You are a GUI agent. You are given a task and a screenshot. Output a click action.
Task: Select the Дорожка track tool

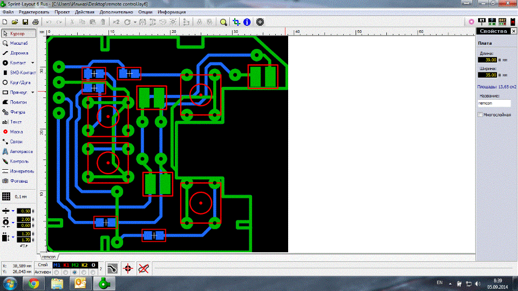point(18,53)
